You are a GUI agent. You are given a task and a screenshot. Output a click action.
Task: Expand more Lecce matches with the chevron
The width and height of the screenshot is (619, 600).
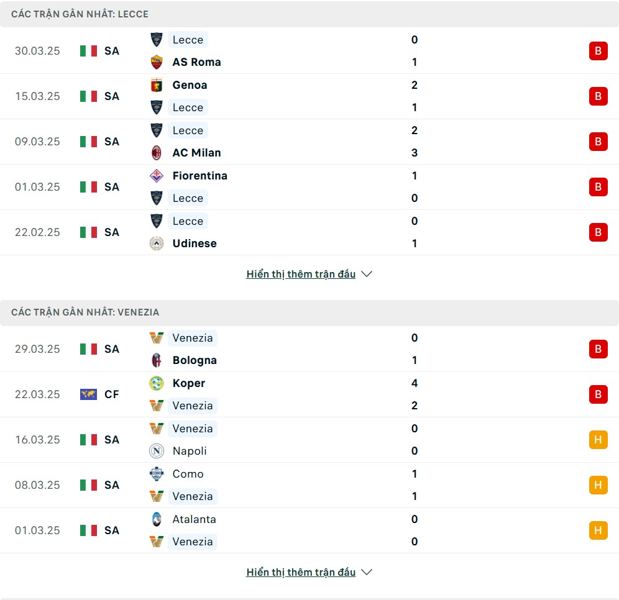[x=367, y=274]
